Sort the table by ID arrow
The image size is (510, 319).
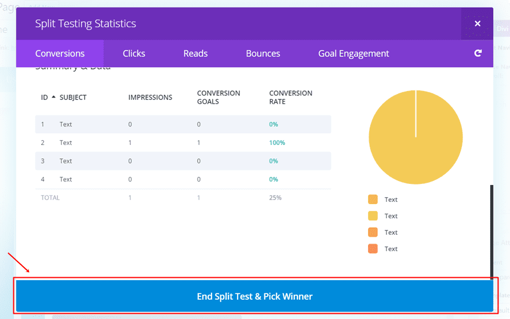(54, 97)
